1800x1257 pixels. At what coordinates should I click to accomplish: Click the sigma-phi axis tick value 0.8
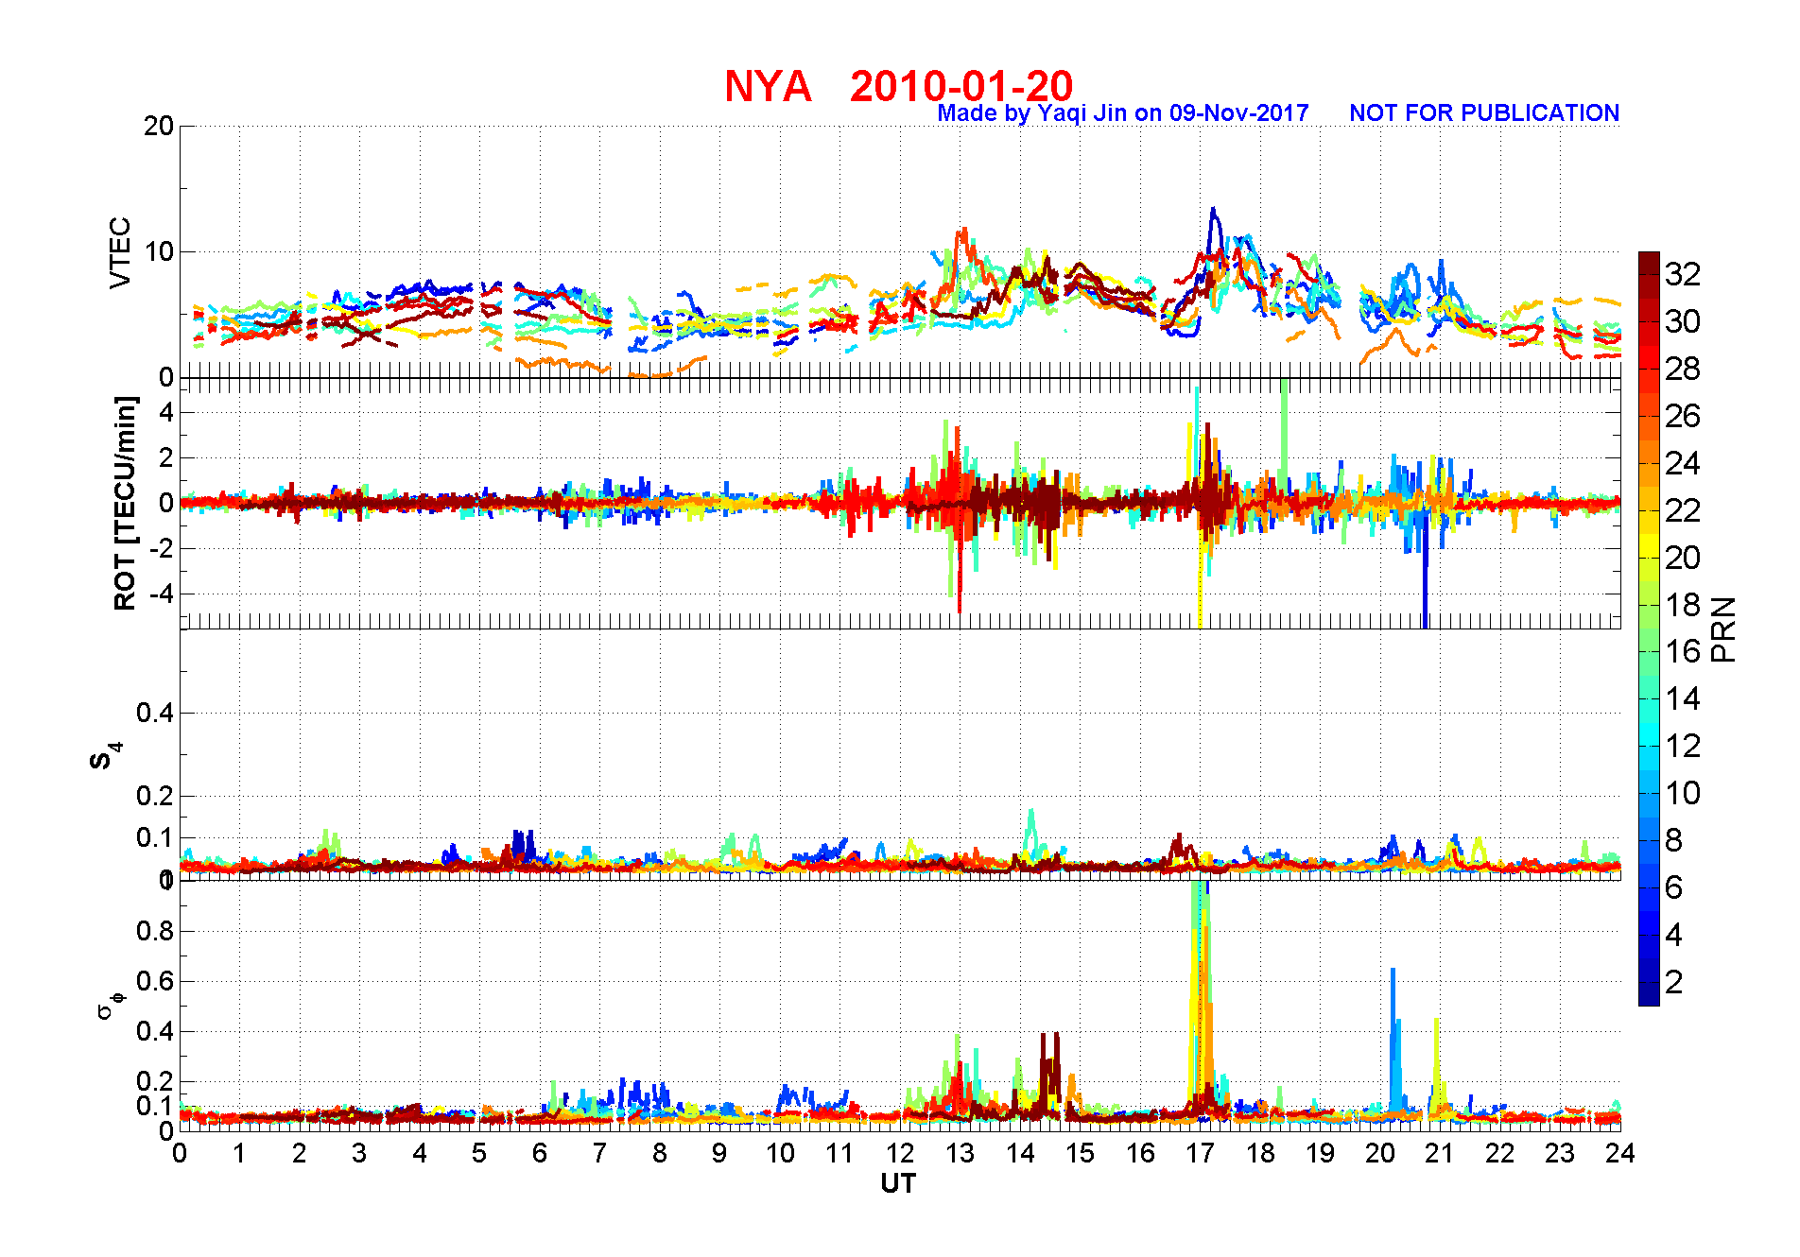(x=155, y=931)
